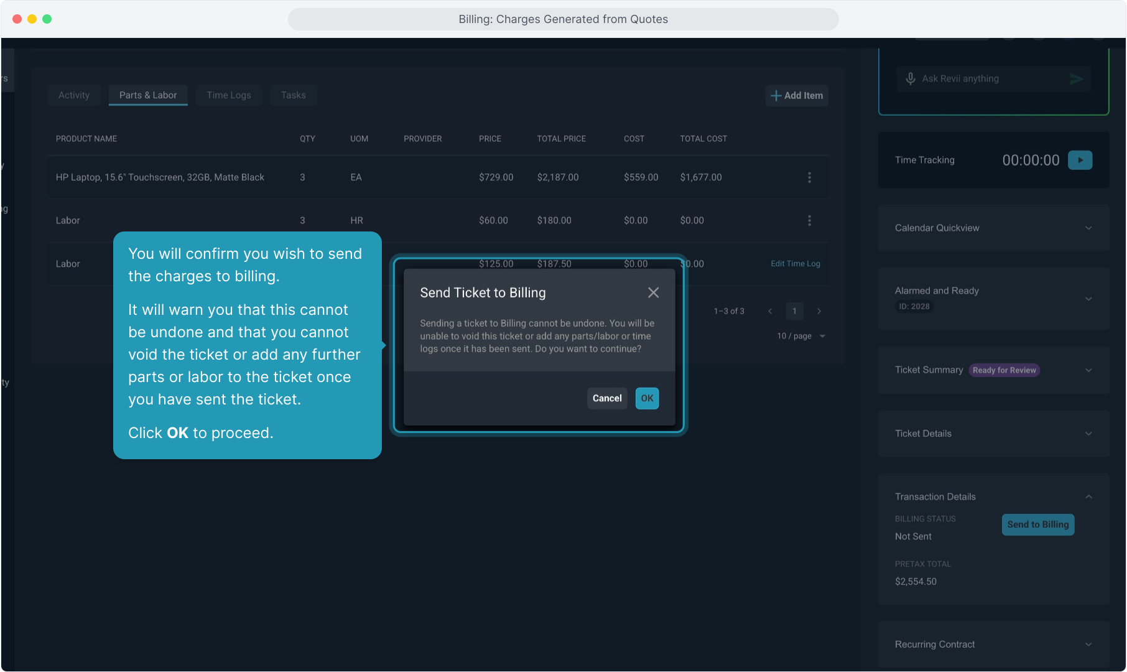Open options menu for HP Laptop row
Viewport: 1127px width, 672px height.
tap(809, 177)
